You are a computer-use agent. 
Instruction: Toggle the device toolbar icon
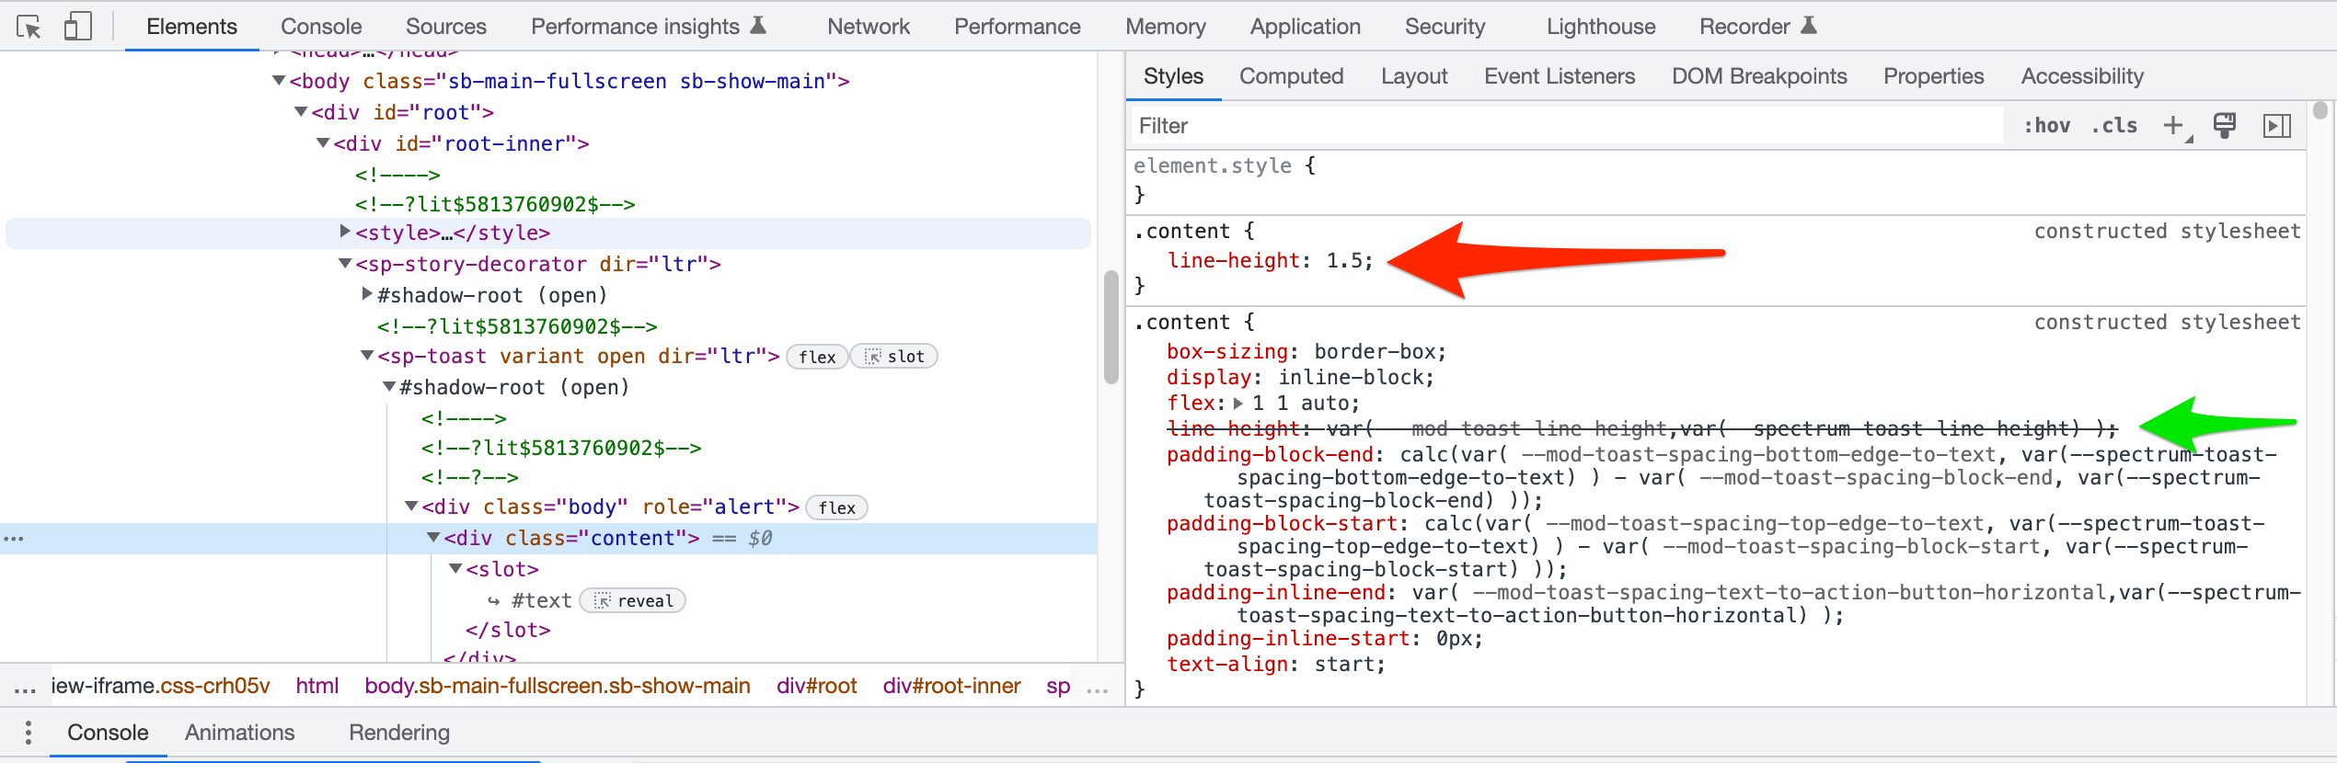click(77, 27)
